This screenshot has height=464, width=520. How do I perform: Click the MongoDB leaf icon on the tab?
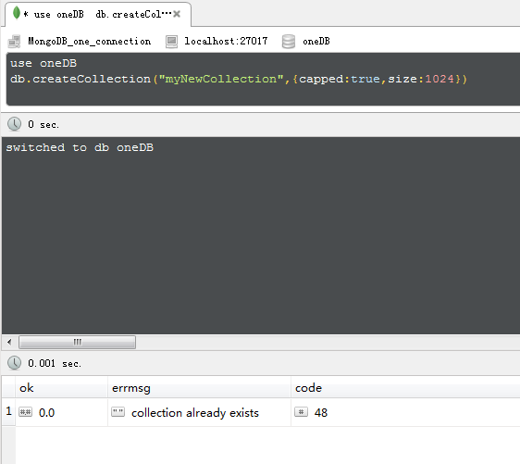tap(17, 13)
